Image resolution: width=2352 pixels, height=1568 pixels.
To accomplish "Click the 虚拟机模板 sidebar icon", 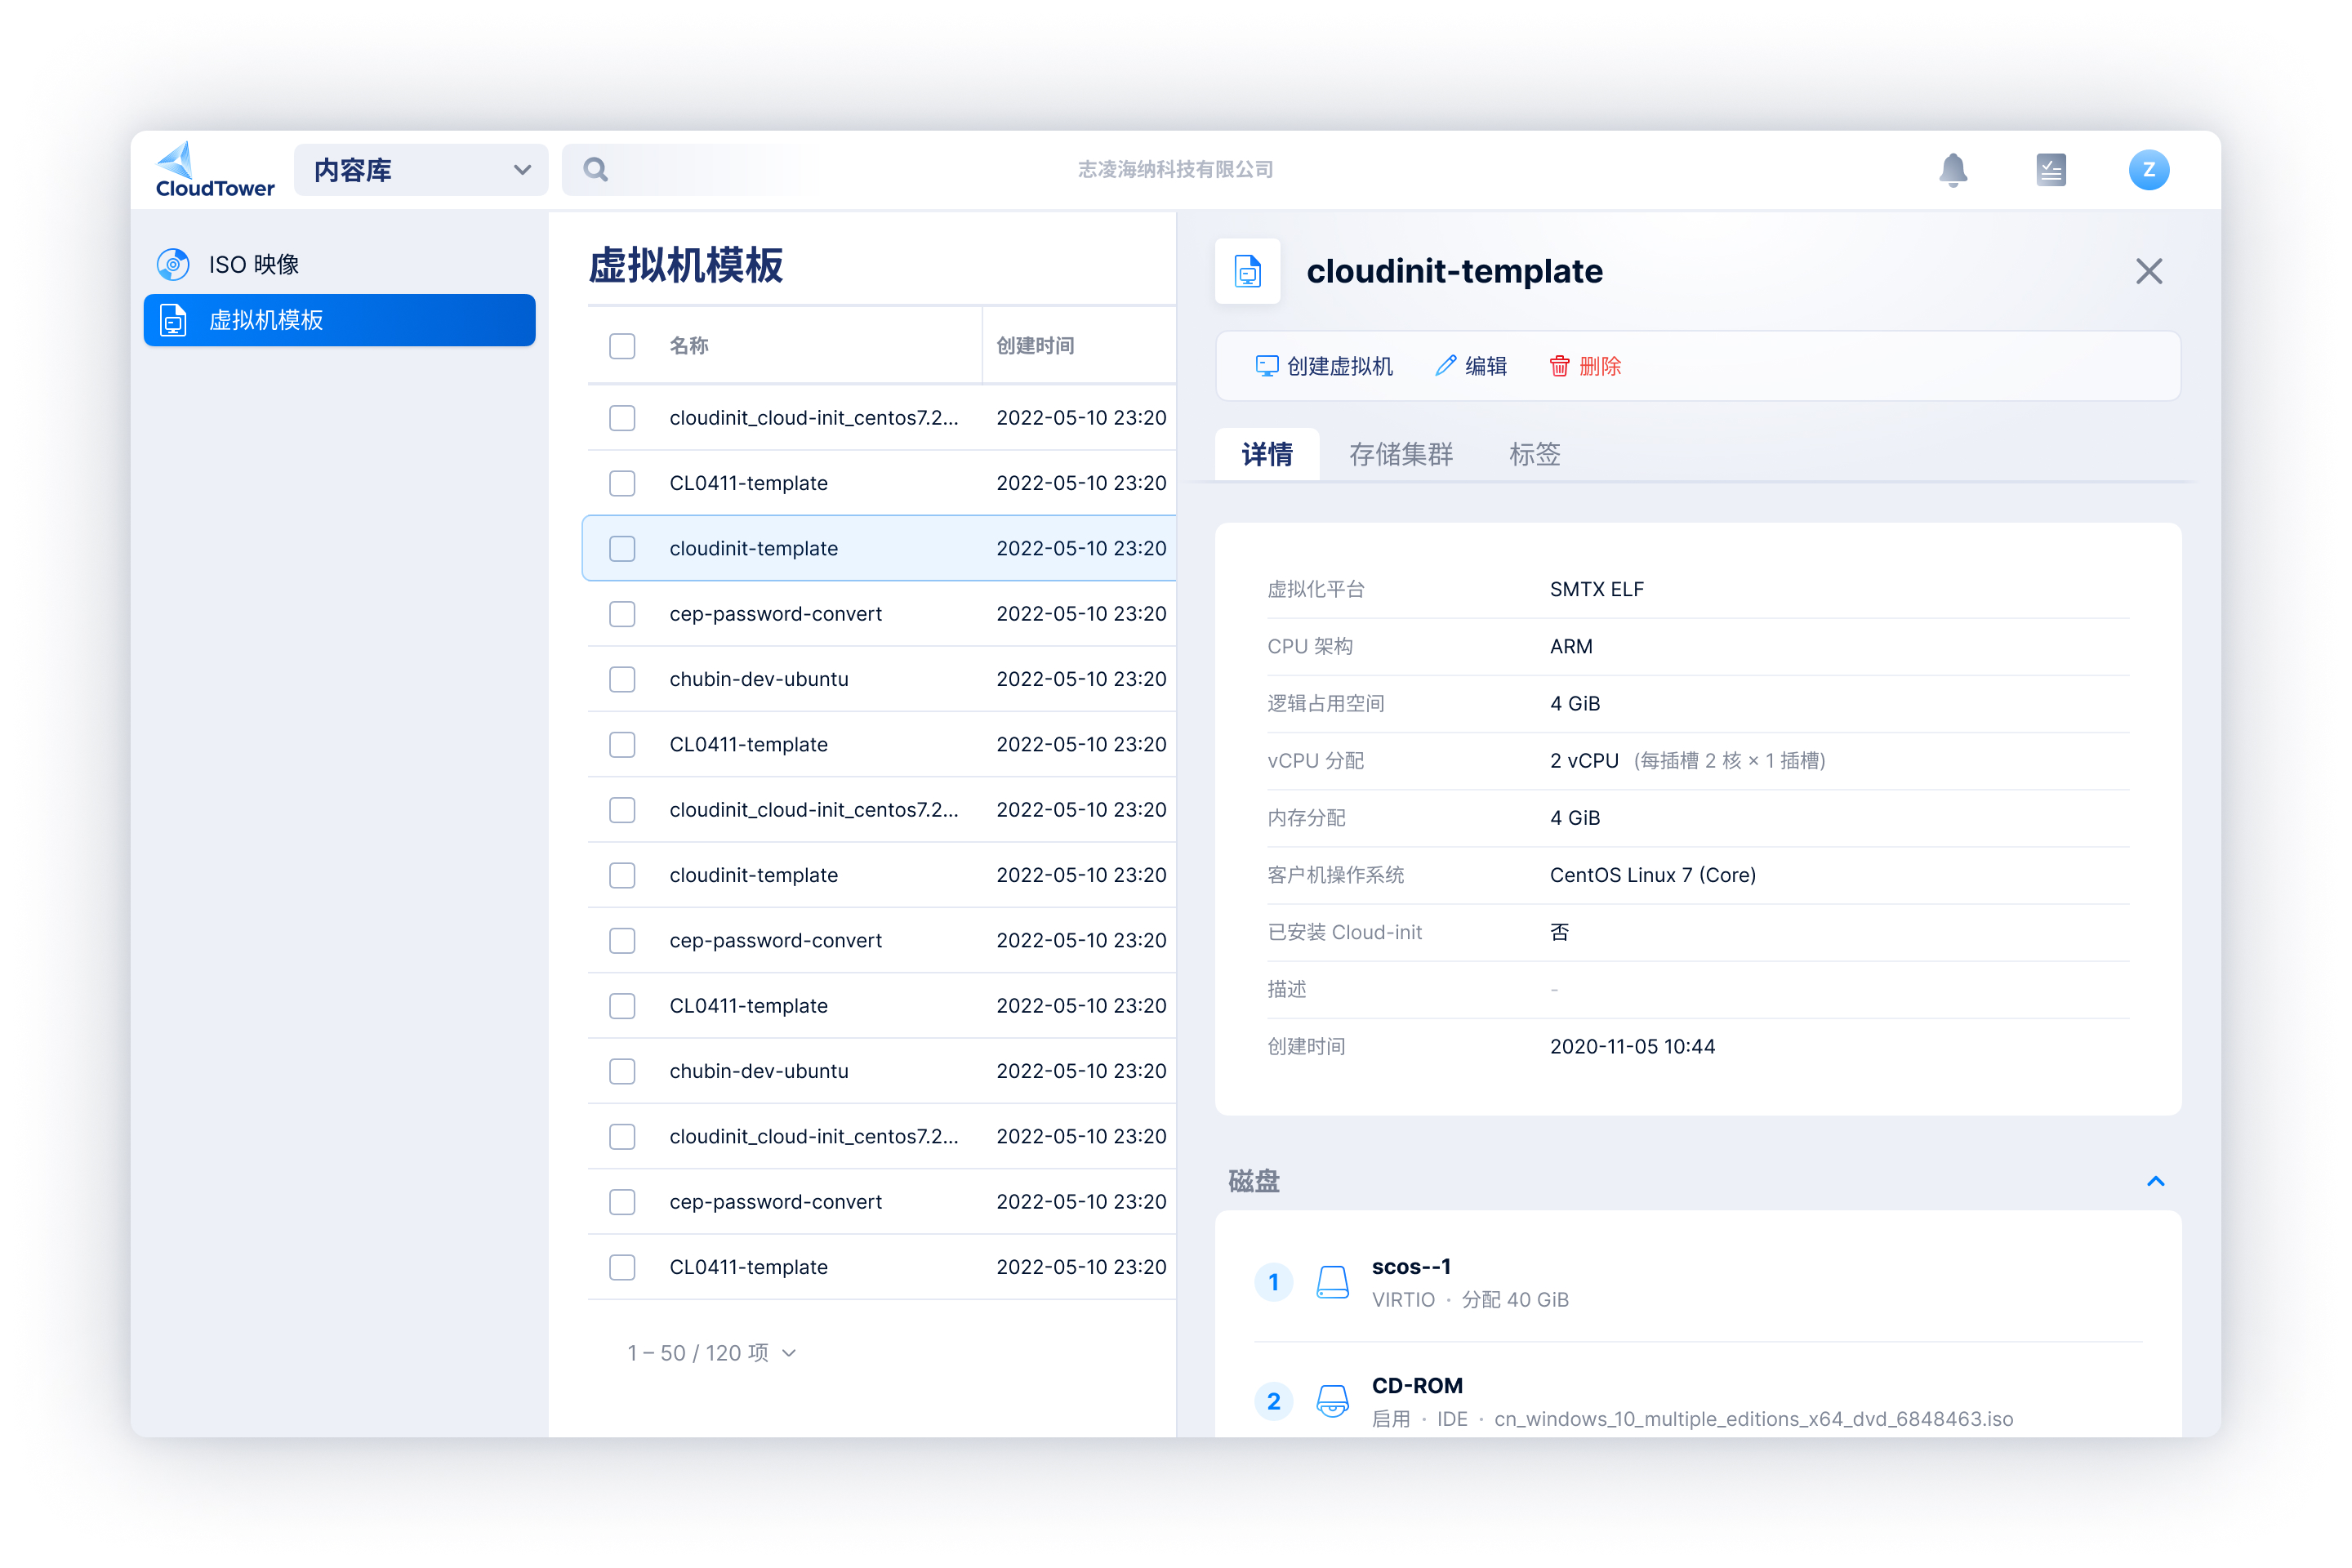I will [x=174, y=321].
